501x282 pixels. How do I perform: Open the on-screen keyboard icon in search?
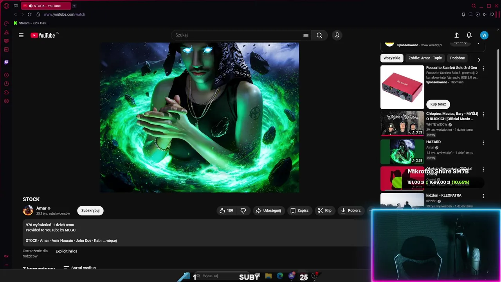(x=306, y=35)
